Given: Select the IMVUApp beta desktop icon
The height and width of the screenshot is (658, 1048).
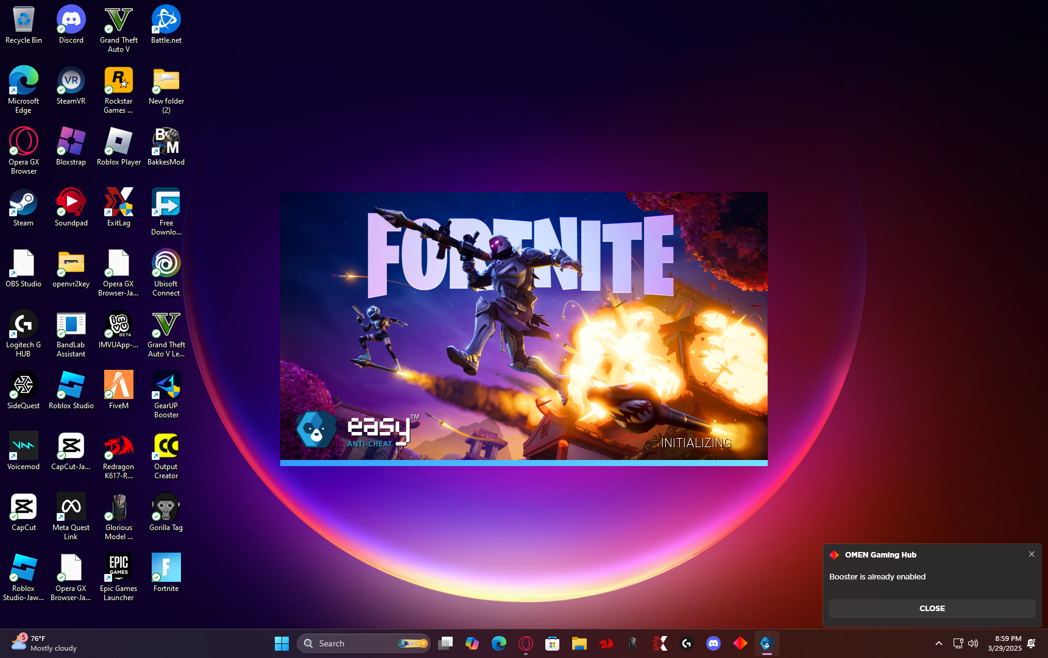Looking at the screenshot, I should pyautogui.click(x=119, y=330).
